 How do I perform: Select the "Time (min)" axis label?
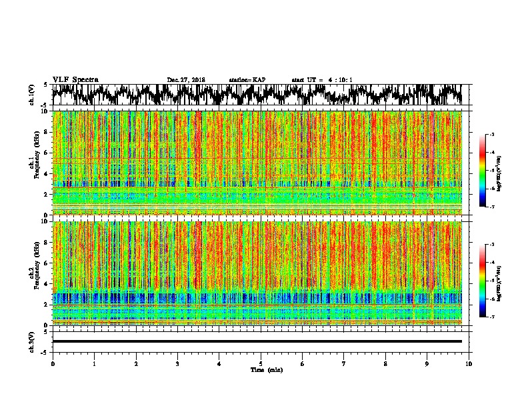[x=267, y=370]
